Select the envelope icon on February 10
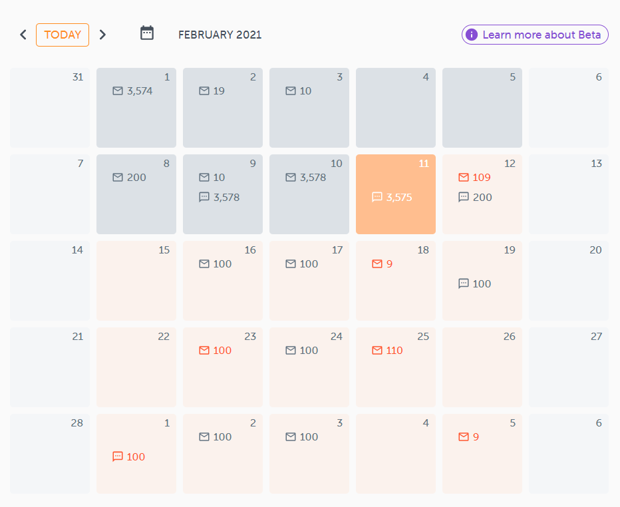This screenshot has height=507, width=620. point(290,178)
